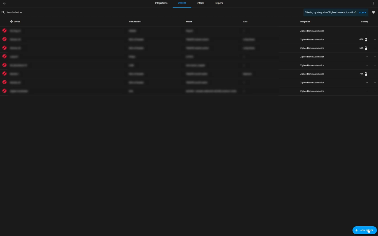
Task: Sort by the Battery column header
Action: 364,22
